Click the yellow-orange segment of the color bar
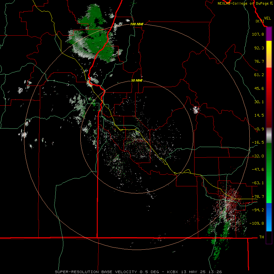 tap(269, 54)
